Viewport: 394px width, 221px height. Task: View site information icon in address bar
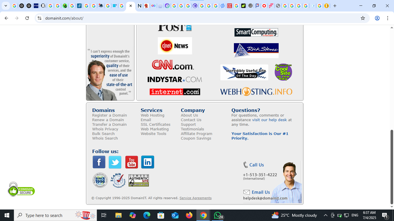pos(40,18)
